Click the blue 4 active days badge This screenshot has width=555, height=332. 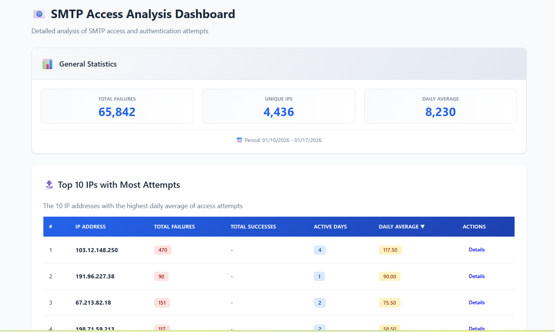tap(319, 250)
